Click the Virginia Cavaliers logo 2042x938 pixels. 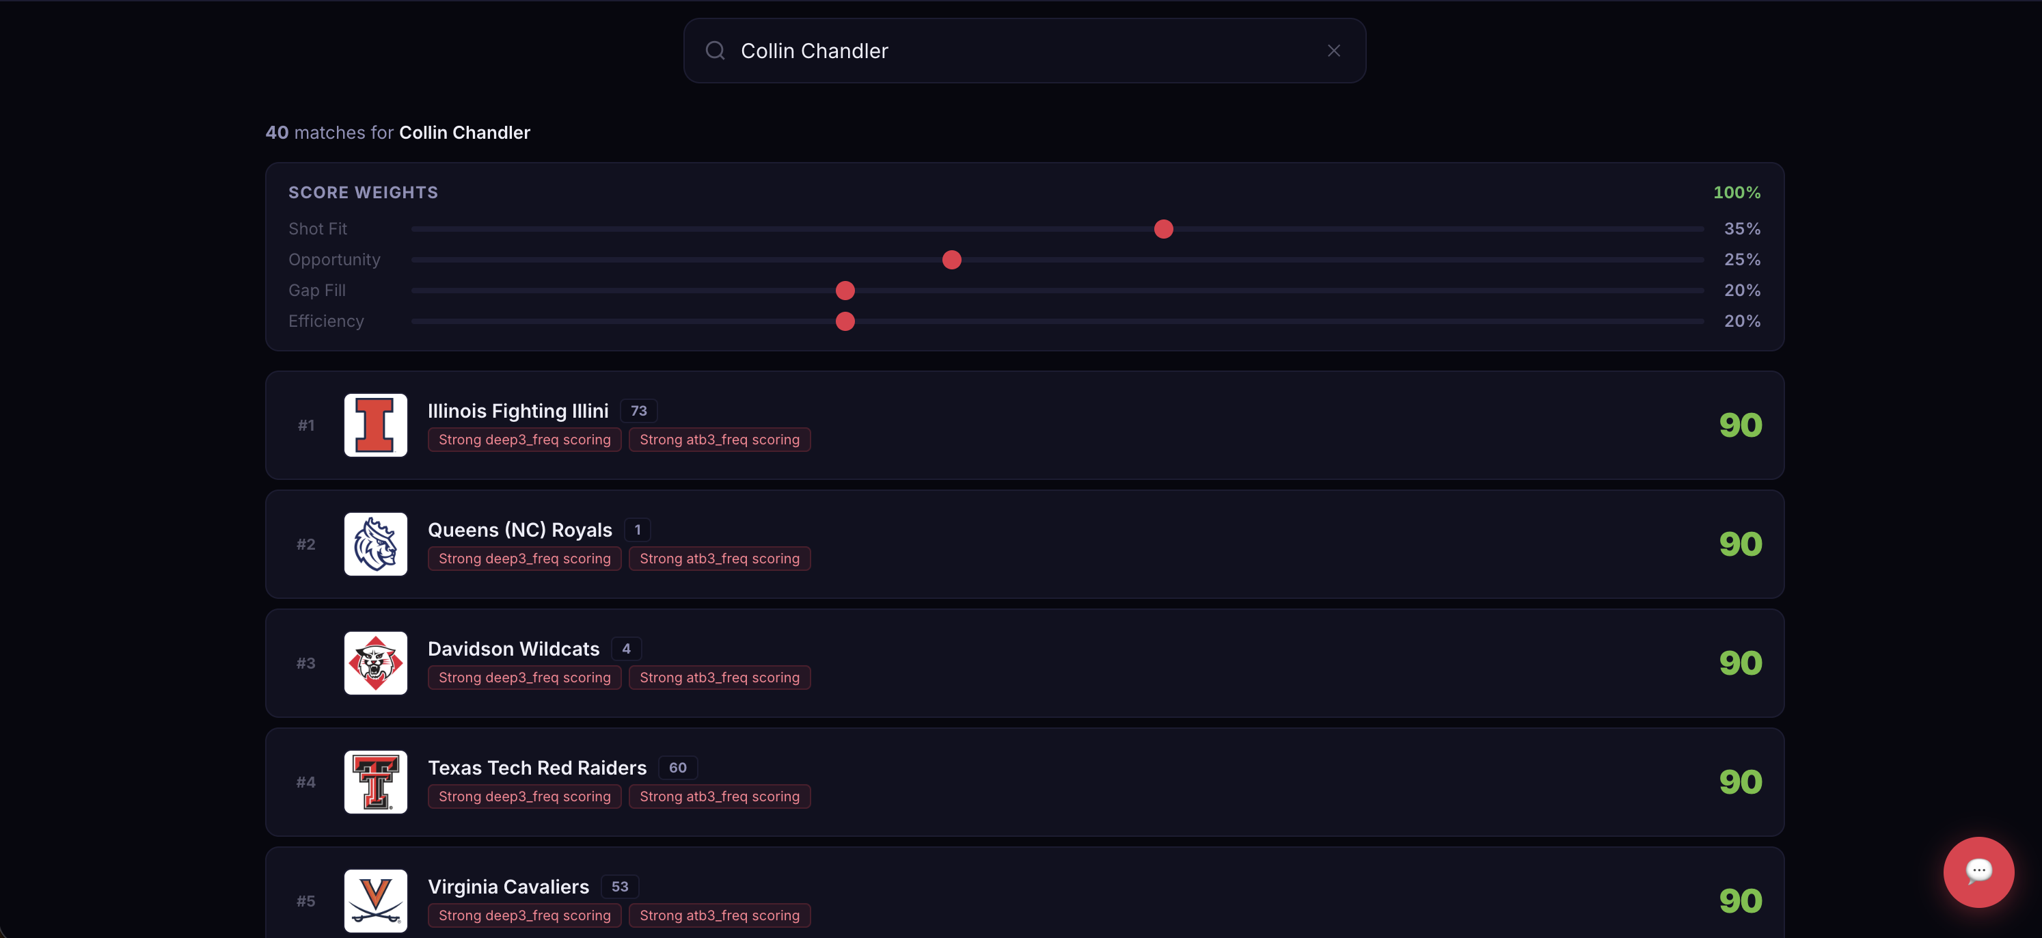pos(375,900)
